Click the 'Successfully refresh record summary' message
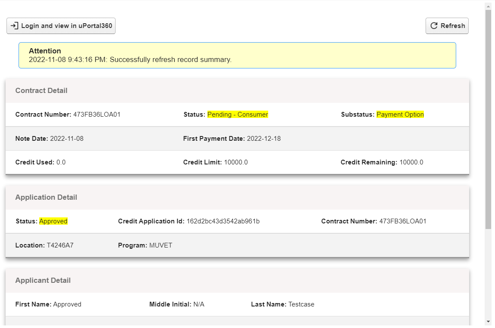 click(x=170, y=59)
